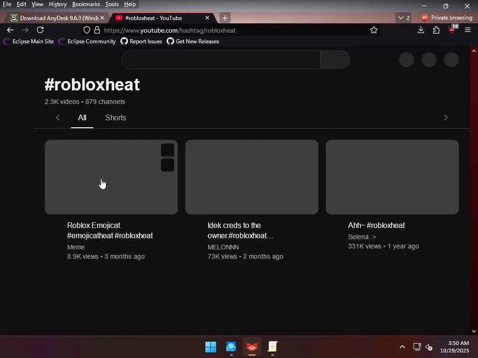Viewport: 478px width, 358px height.
Task: Open the Tools menu
Action: click(x=112, y=4)
